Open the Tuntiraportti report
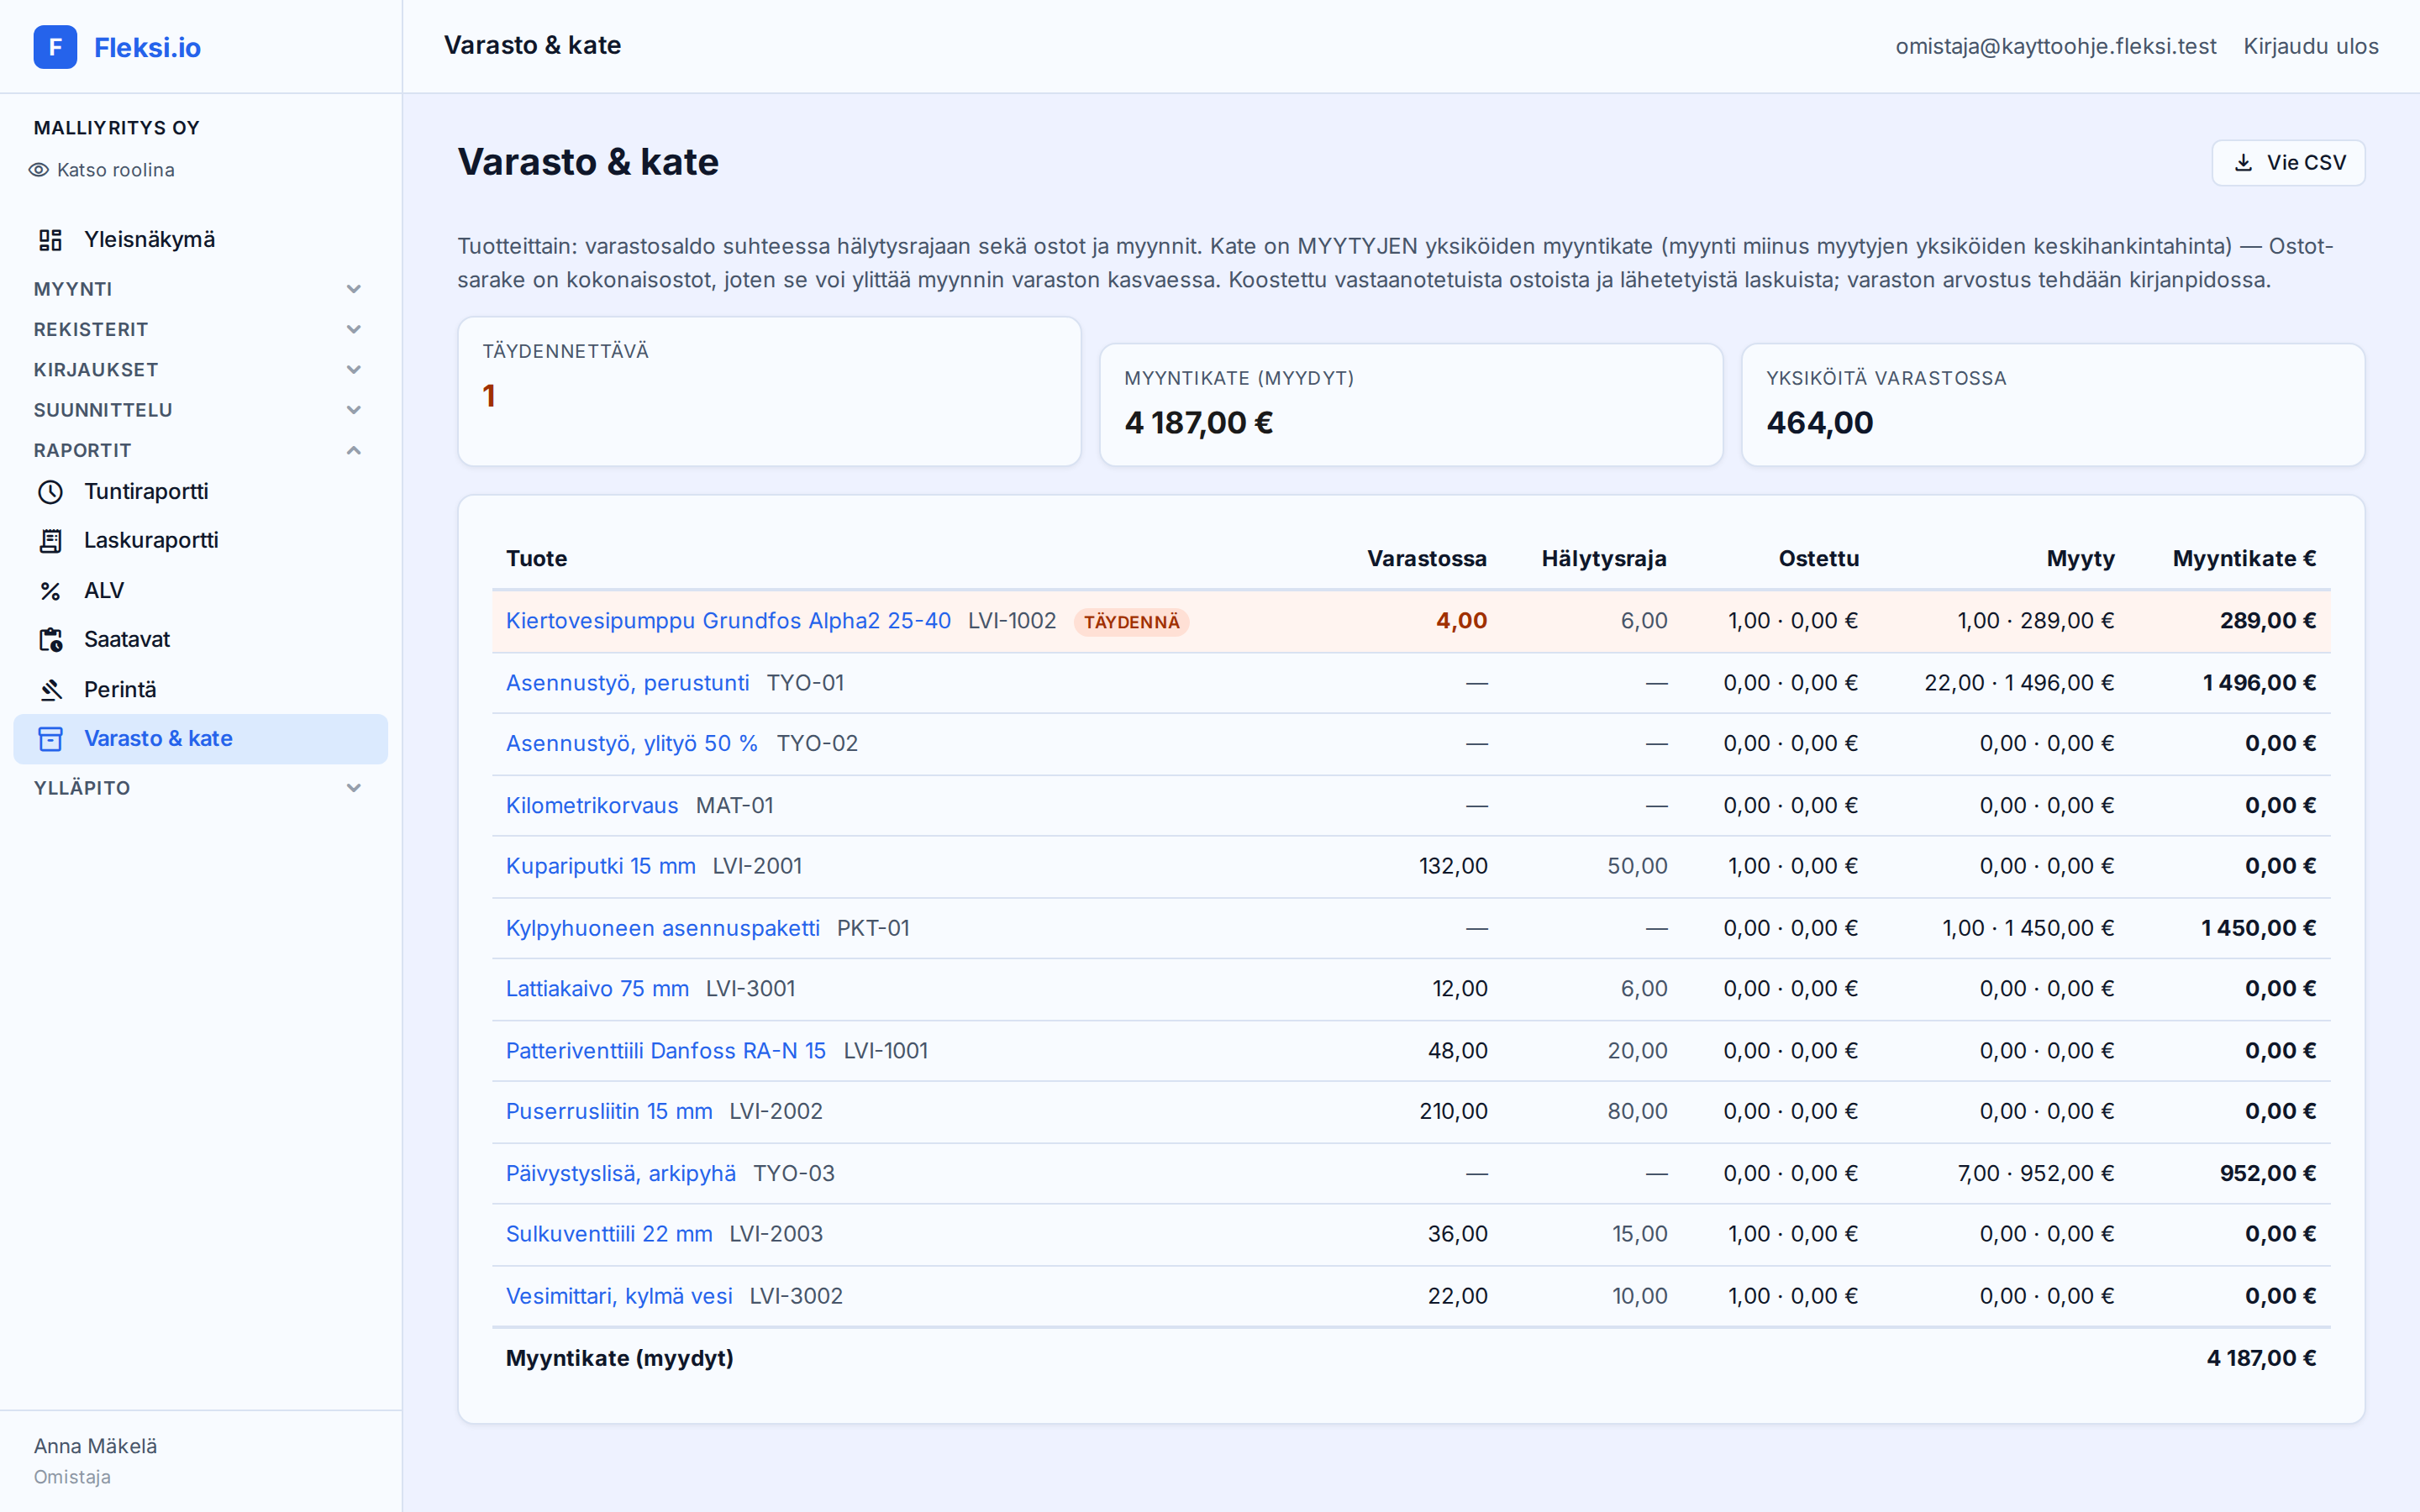Image resolution: width=2420 pixels, height=1512 pixels. pyautogui.click(x=200, y=492)
